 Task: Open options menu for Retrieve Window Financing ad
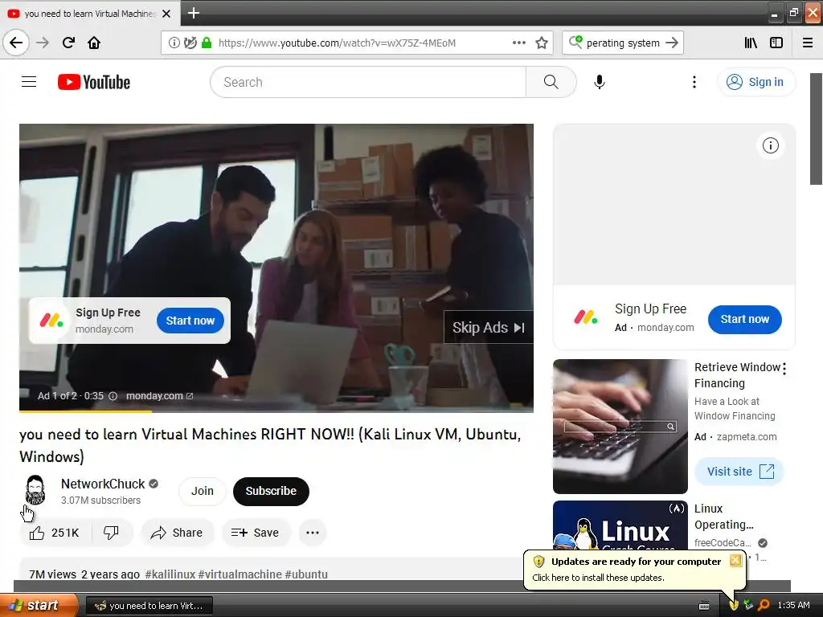(x=784, y=368)
